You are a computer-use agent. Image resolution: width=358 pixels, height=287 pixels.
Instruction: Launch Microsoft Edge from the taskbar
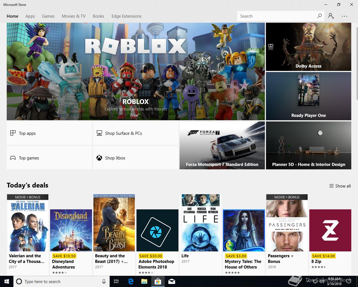tap(130, 281)
